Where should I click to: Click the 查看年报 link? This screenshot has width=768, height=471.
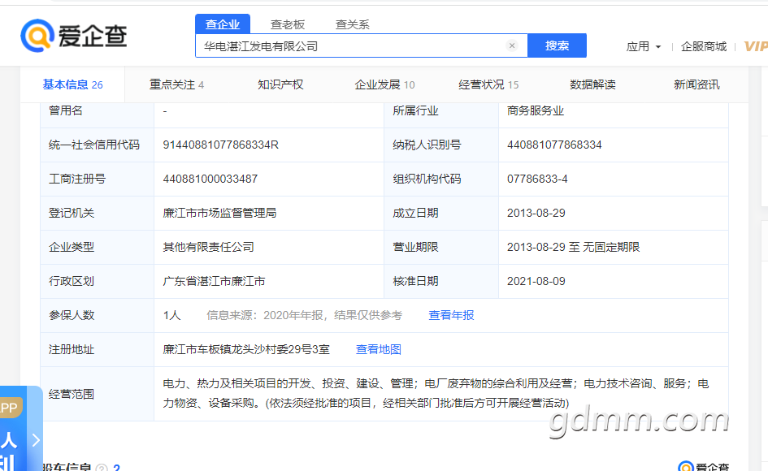(x=451, y=315)
